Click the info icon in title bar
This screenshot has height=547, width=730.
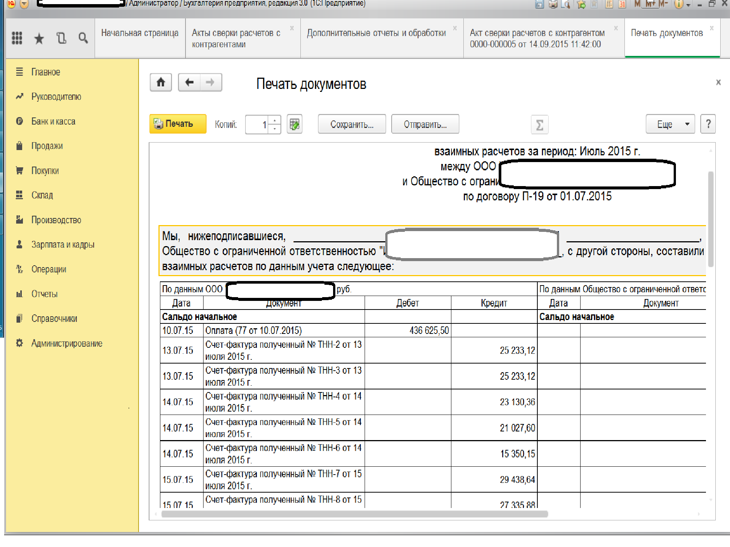(678, 5)
